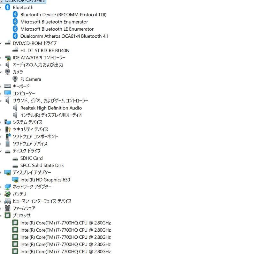The width and height of the screenshot is (253, 254).
Task: Click the Bluetooth category icon
Action: [7, 7]
